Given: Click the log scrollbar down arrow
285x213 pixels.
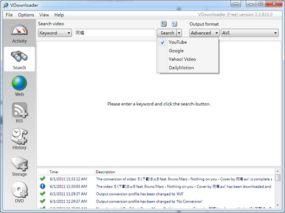Looking at the screenshot, I should (277, 205).
